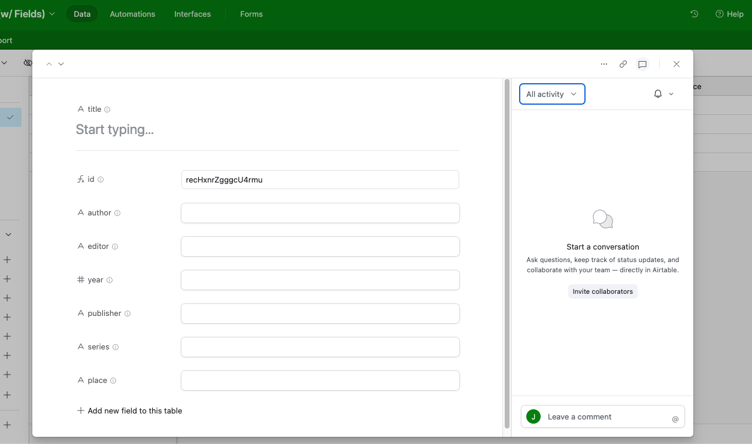
Task: Open the three-dots more options menu
Action: (604, 64)
